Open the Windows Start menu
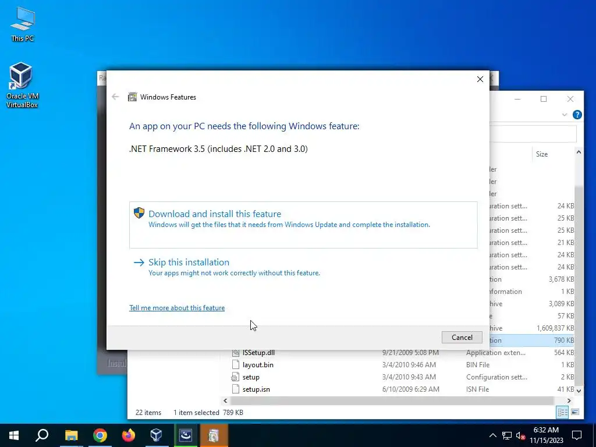The height and width of the screenshot is (447, 596). (14, 435)
